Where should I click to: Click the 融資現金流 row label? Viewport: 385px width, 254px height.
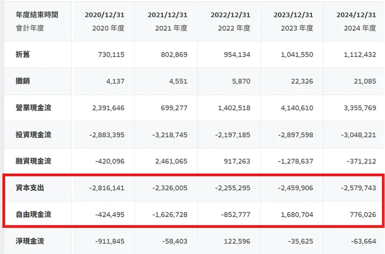pyautogui.click(x=33, y=161)
